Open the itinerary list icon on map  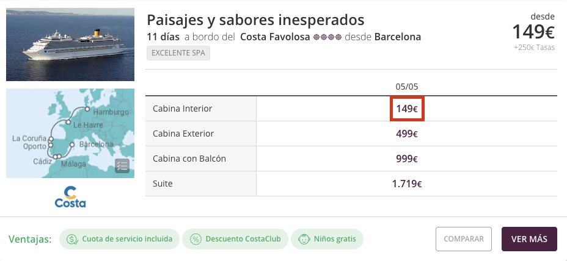pyautogui.click(x=122, y=166)
